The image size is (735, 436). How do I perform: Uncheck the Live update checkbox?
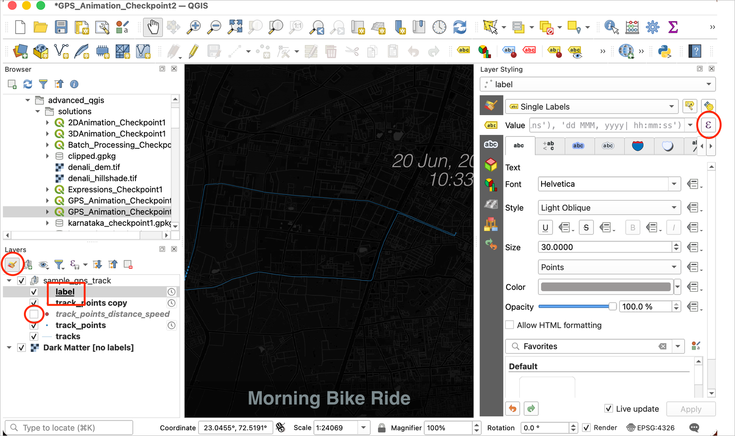609,409
